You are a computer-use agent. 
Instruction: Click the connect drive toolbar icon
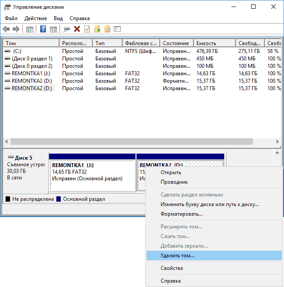(67, 29)
